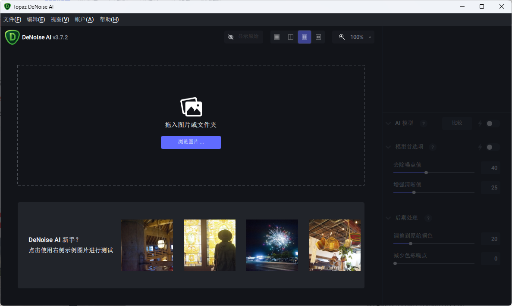Image resolution: width=512 pixels, height=306 pixels.
Task: Minimize the Topaz DeNoise AI window
Action: [462, 6]
